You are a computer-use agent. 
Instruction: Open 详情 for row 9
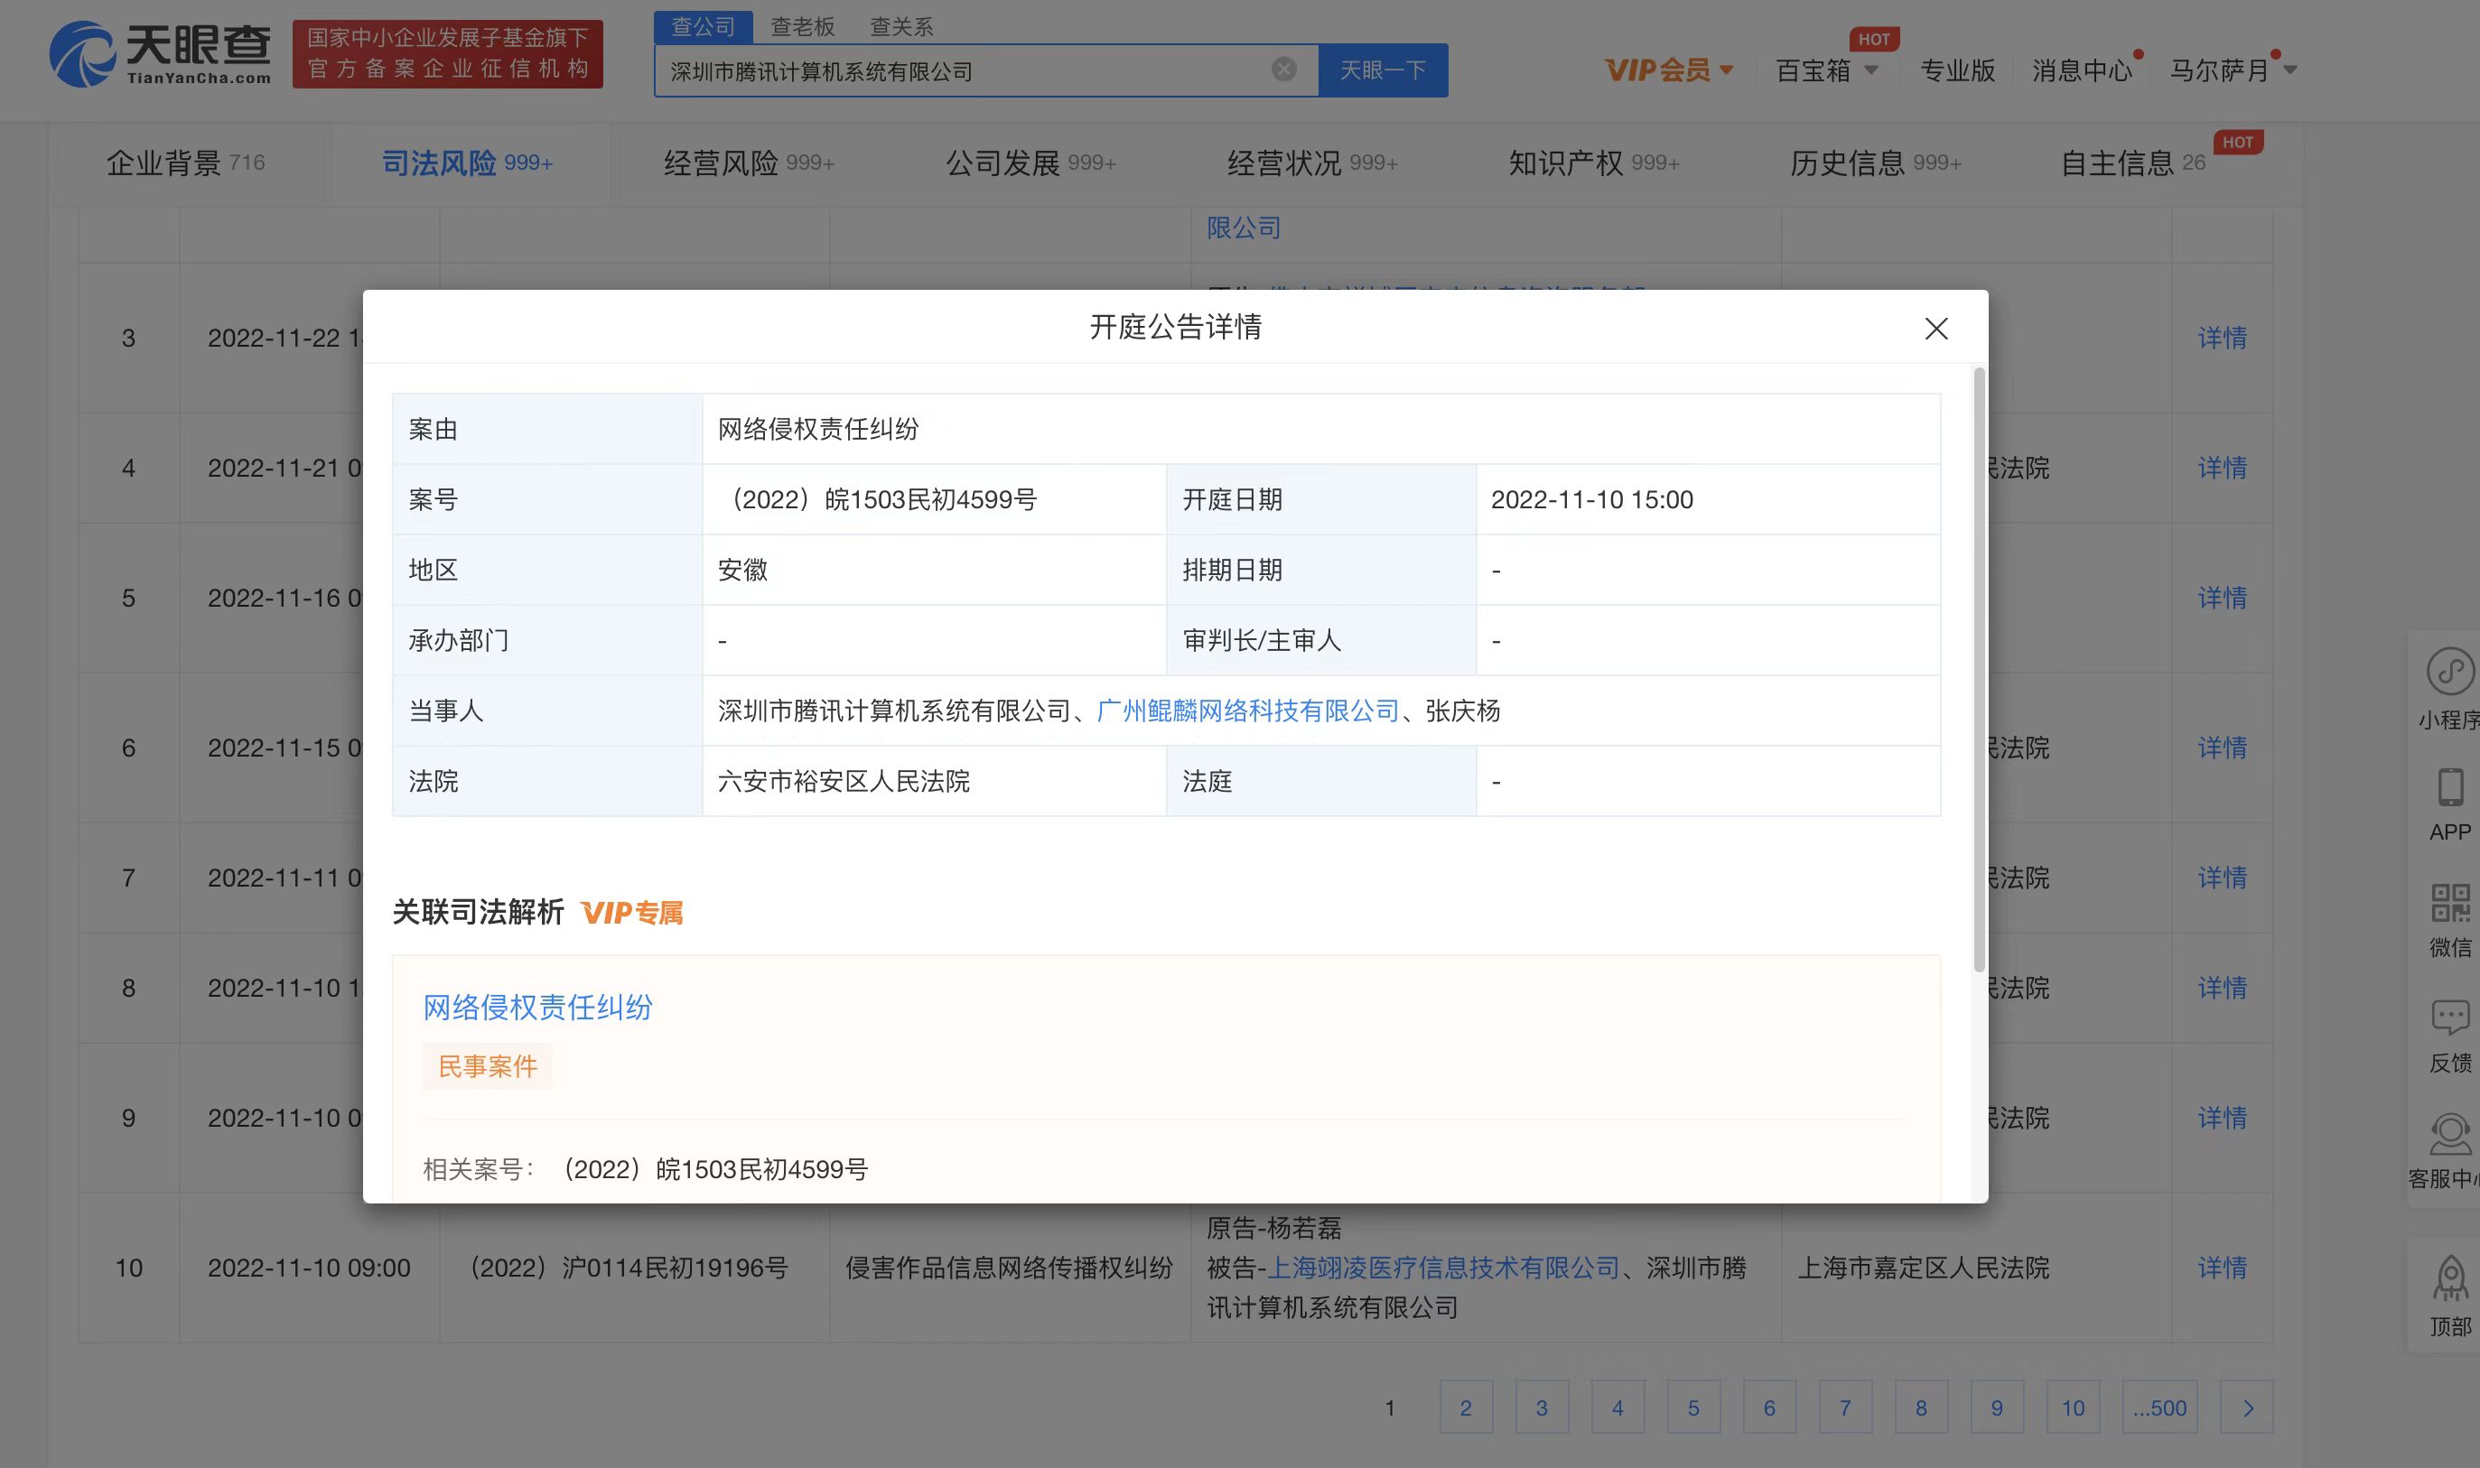[2222, 1117]
